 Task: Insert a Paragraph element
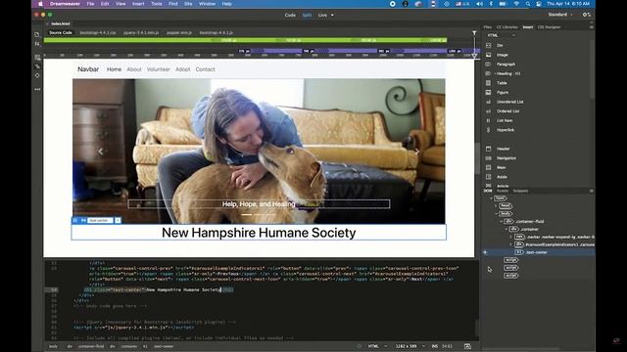coord(506,65)
